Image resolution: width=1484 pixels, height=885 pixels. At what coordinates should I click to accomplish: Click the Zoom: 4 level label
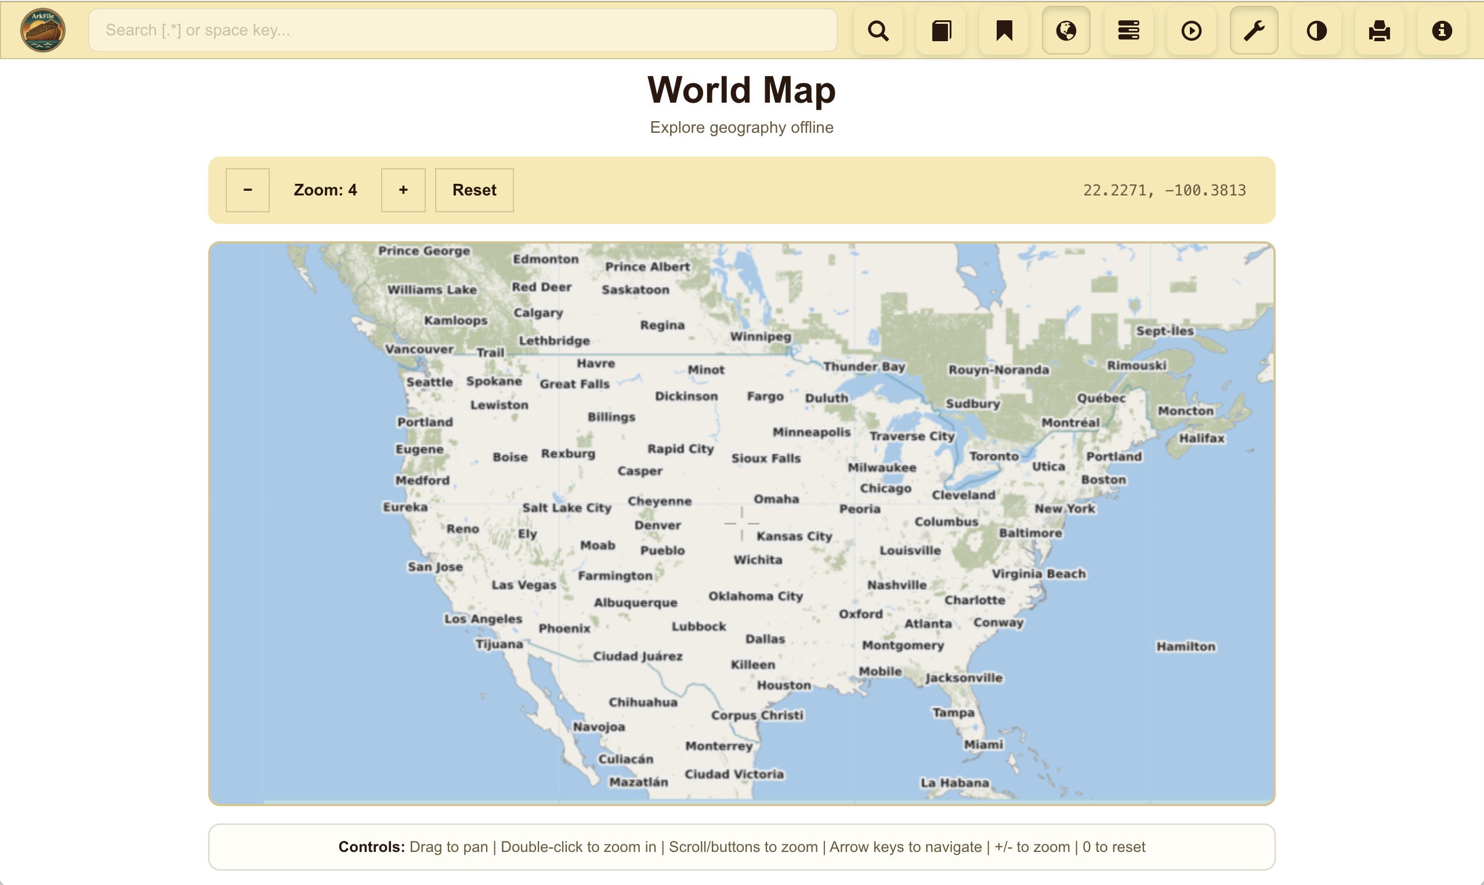(x=325, y=190)
